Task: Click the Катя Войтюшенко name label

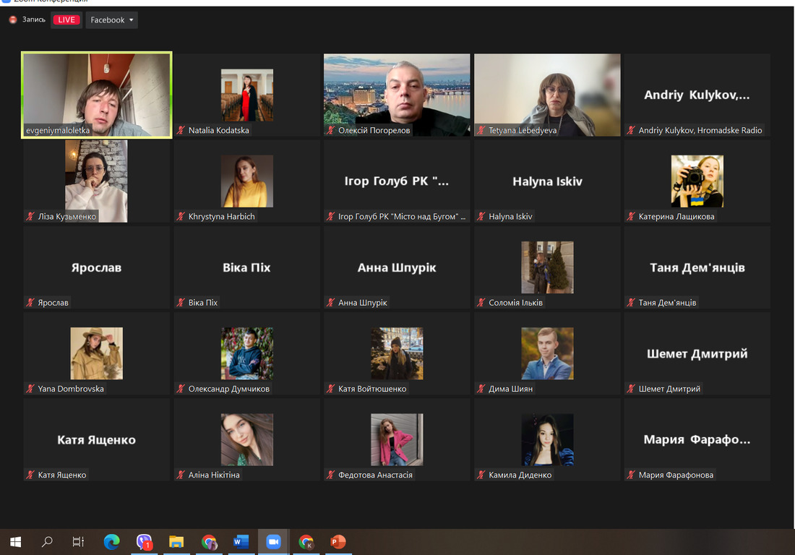Action: tap(372, 389)
